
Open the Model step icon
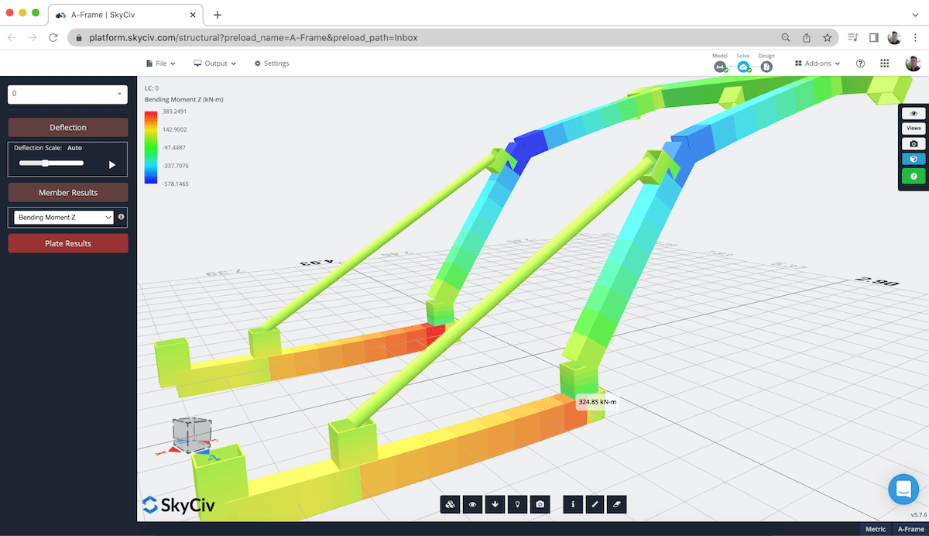(720, 67)
